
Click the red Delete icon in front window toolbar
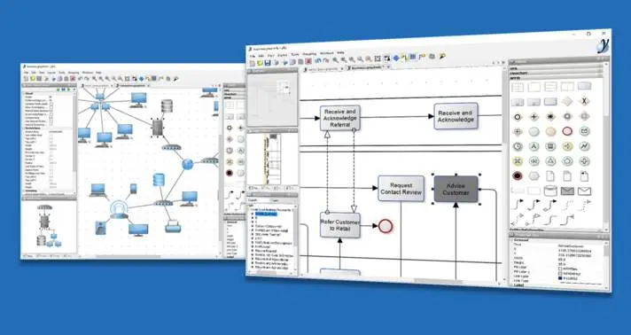click(308, 61)
